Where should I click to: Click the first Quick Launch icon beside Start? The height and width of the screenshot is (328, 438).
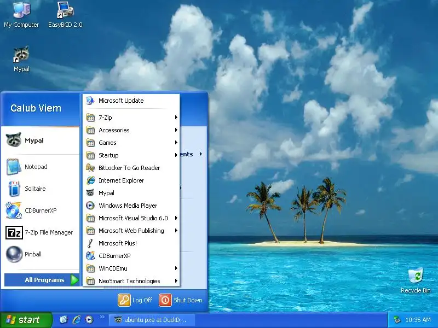(64, 319)
